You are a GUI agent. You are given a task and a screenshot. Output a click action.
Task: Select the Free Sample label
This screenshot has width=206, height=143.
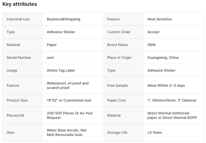click(118, 85)
